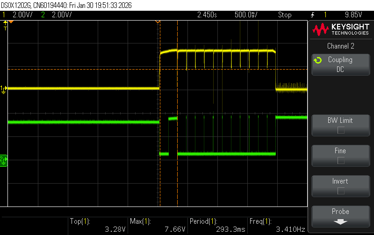Click the Stop run-status indicator
The height and width of the screenshot is (235, 374).
[285, 15]
